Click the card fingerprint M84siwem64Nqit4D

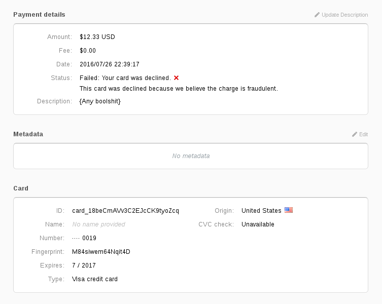[101, 252]
